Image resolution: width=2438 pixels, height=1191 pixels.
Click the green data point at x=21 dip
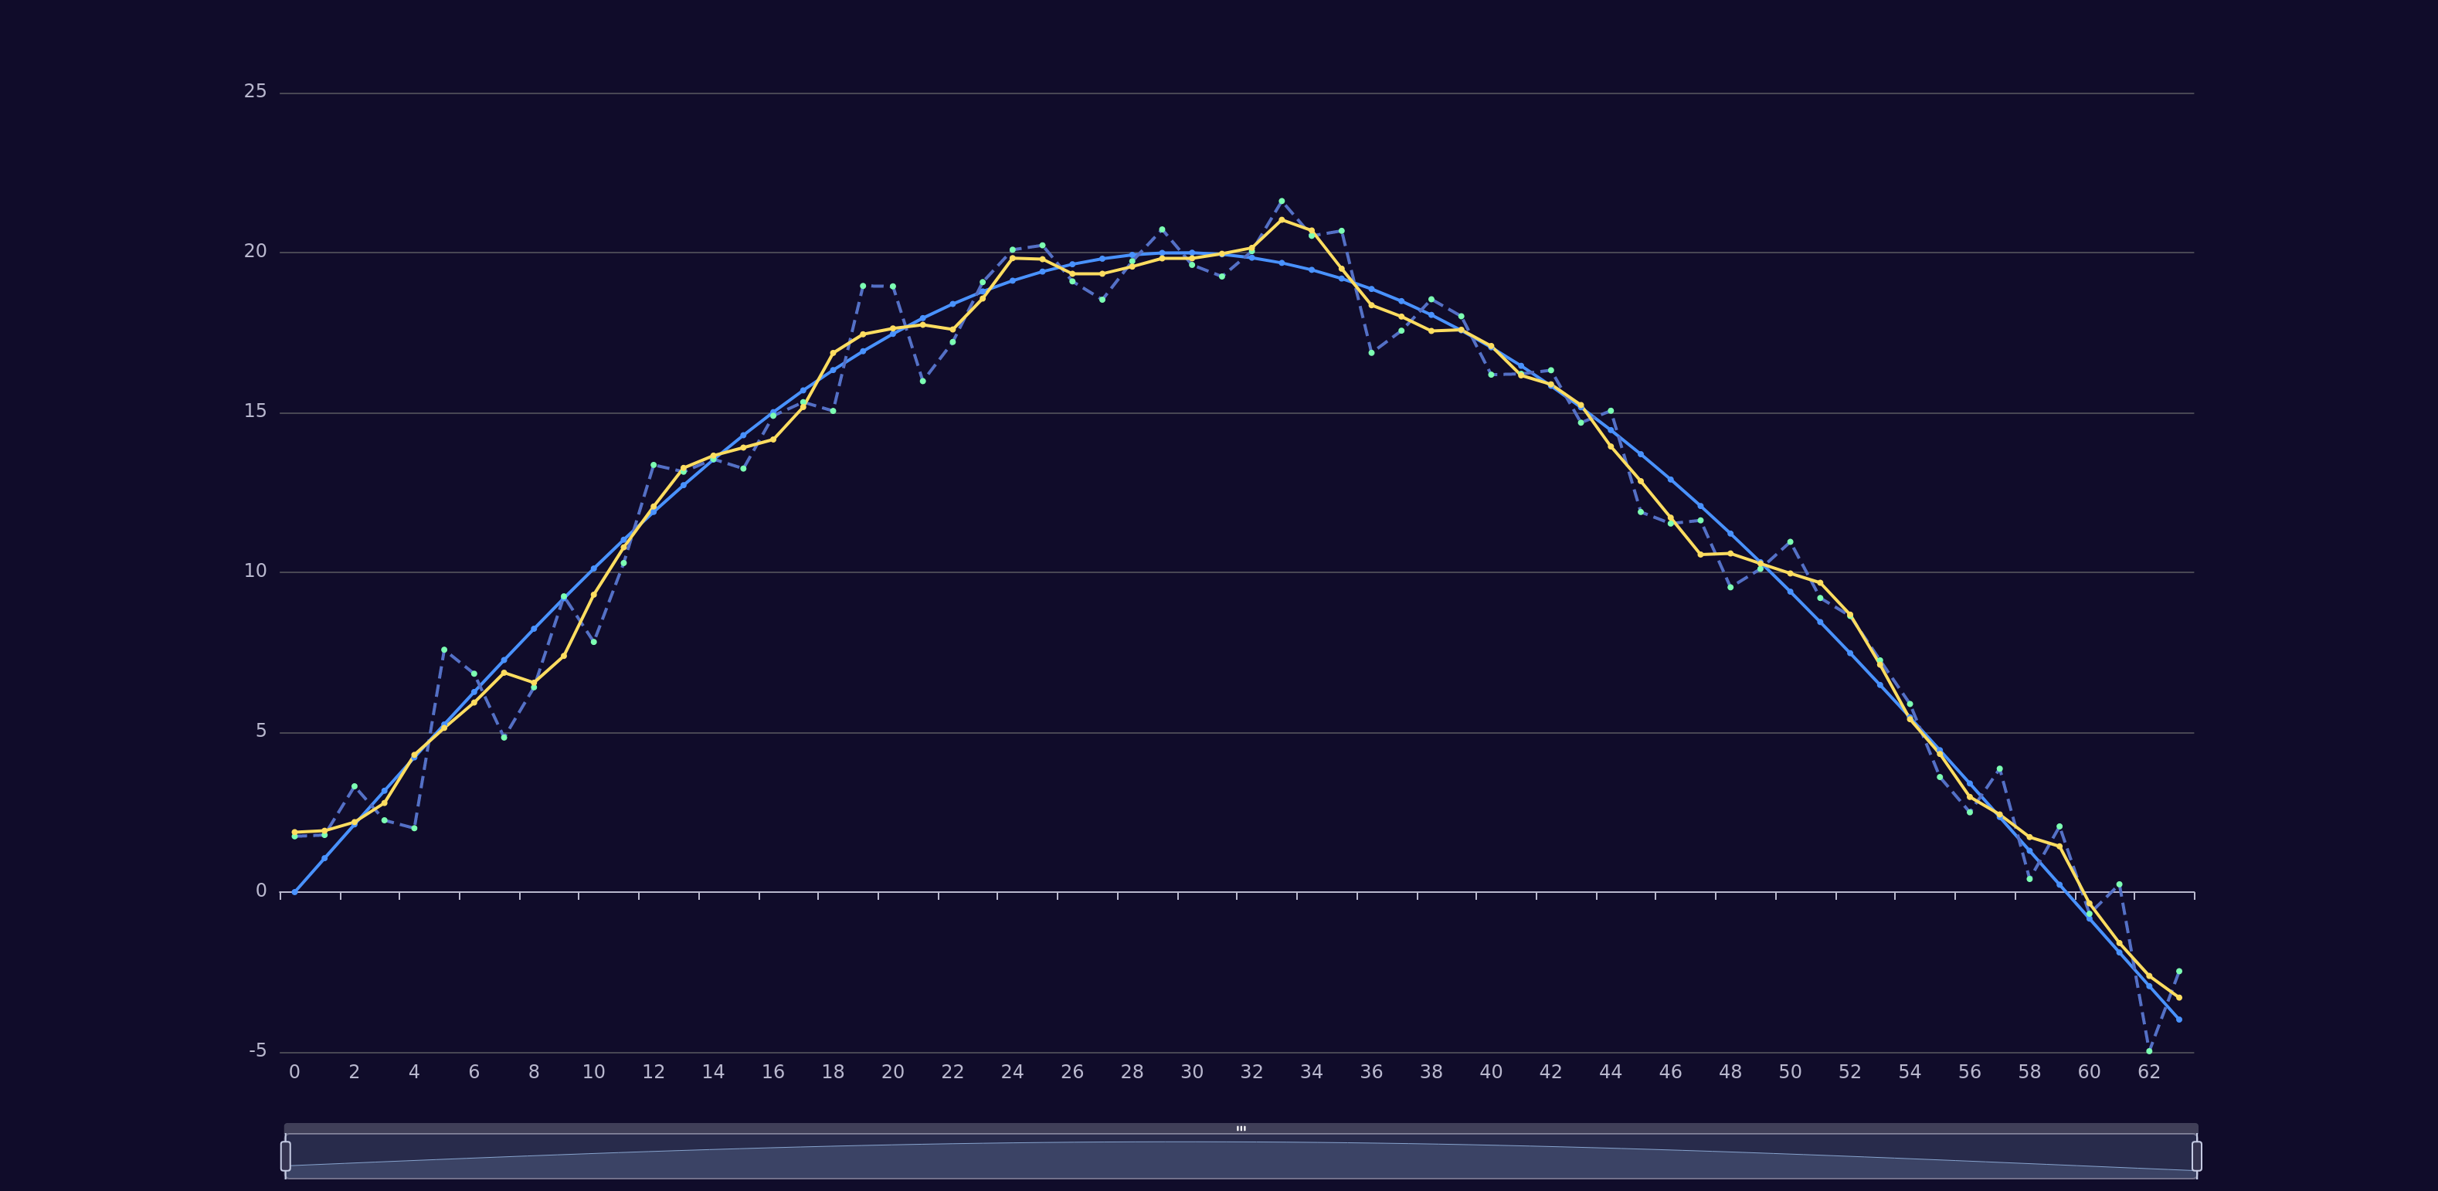click(x=923, y=380)
